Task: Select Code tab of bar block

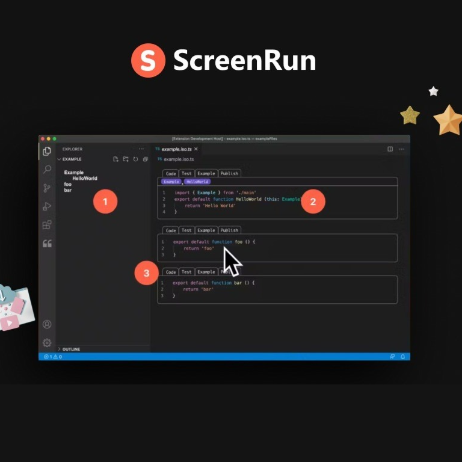Action: 171,272
